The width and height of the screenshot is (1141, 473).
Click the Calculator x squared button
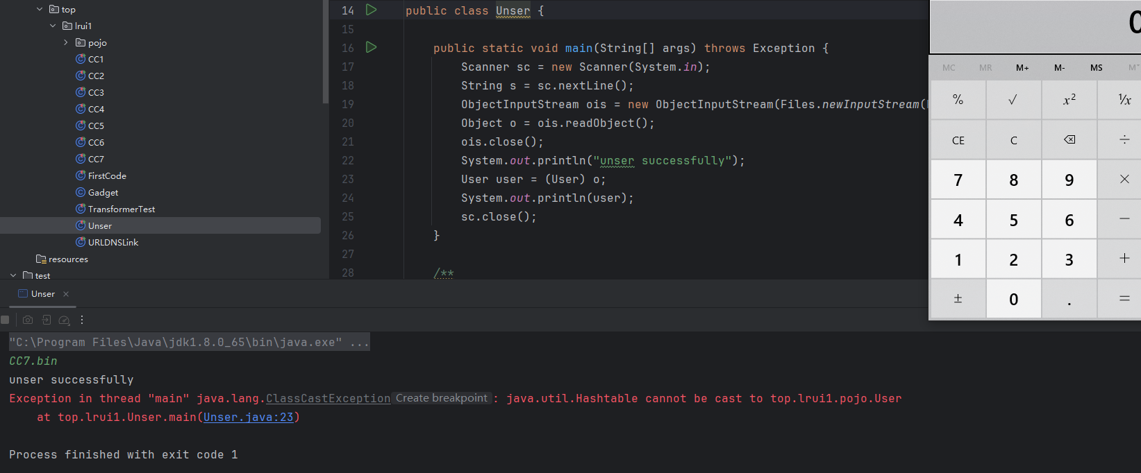(1069, 100)
